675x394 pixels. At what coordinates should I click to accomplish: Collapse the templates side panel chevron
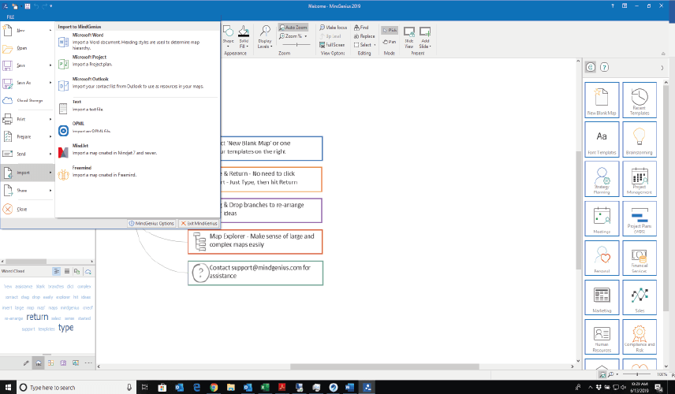662,68
